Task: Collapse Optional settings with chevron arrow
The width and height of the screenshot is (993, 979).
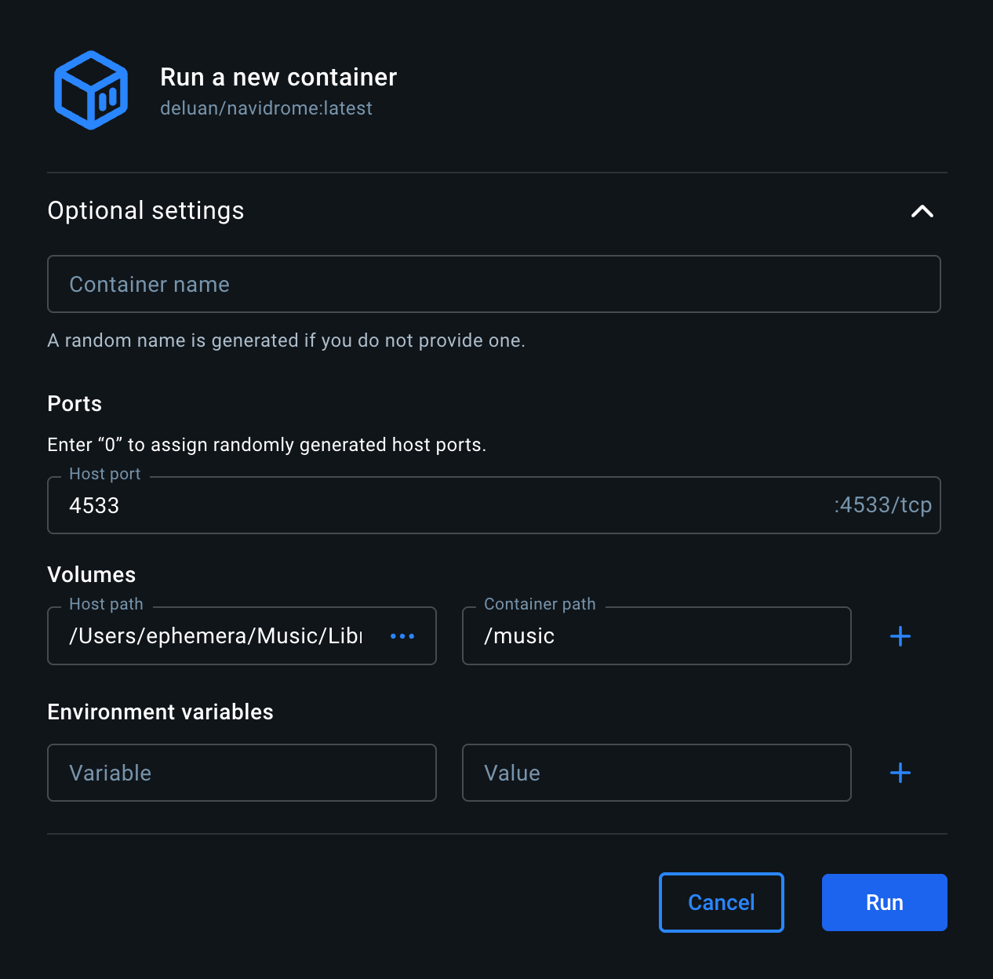Action: pos(922,211)
